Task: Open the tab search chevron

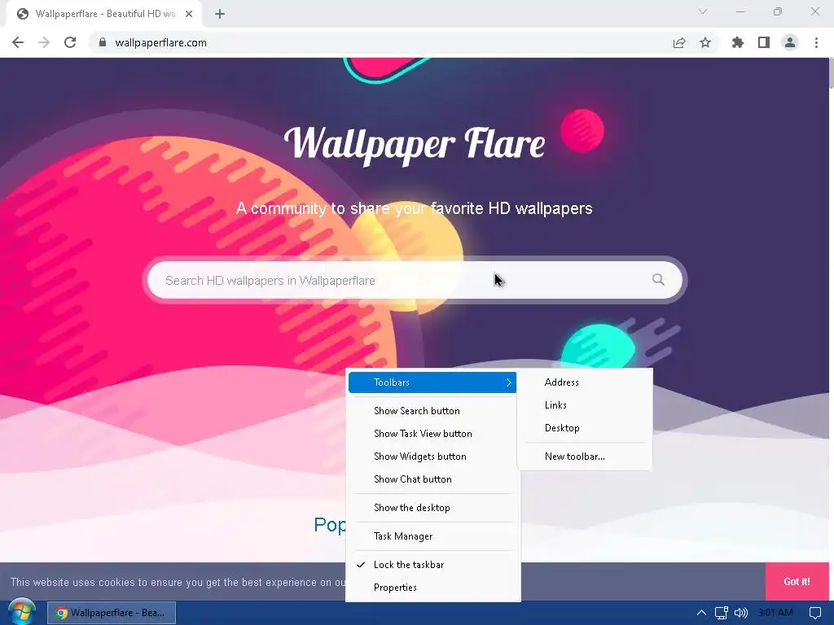Action: click(703, 11)
